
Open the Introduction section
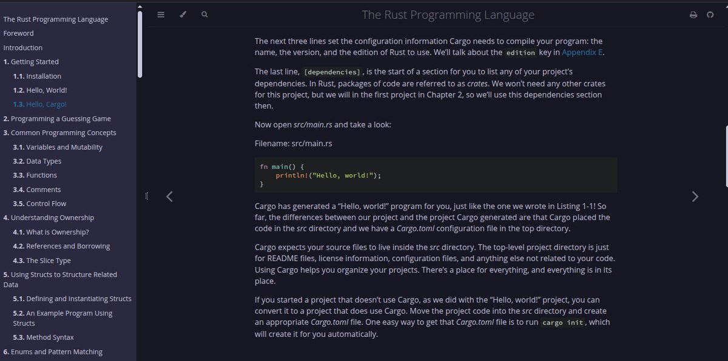coord(23,47)
